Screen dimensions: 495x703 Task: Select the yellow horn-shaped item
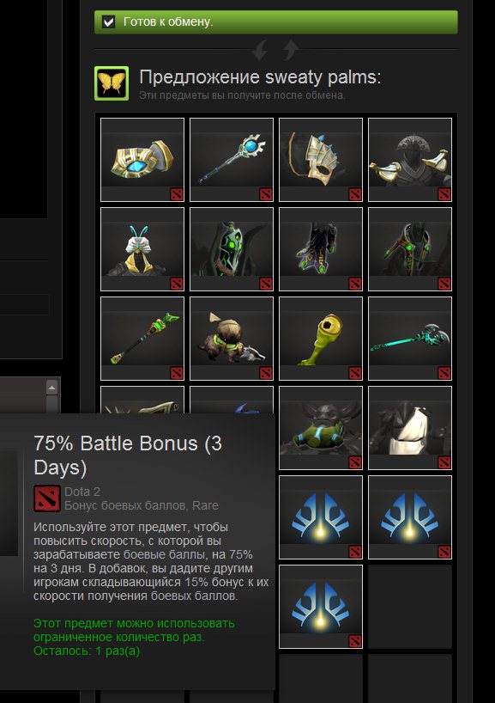tap(321, 338)
